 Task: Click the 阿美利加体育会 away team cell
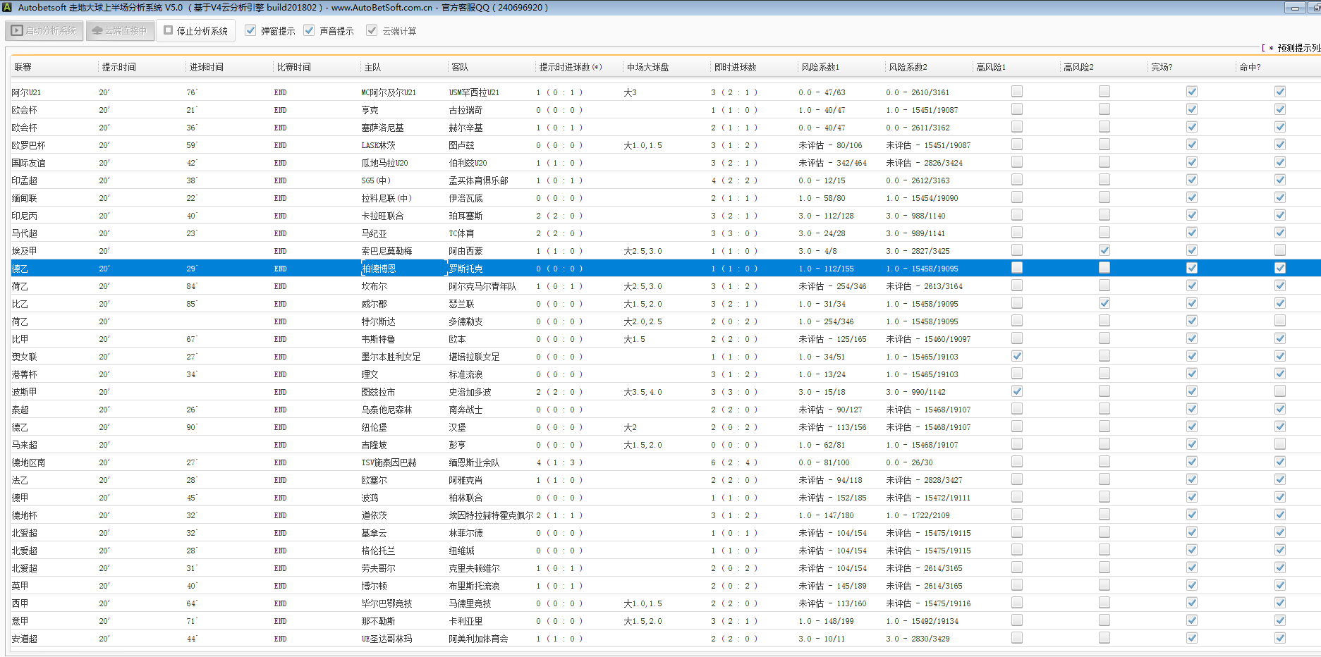(x=478, y=639)
